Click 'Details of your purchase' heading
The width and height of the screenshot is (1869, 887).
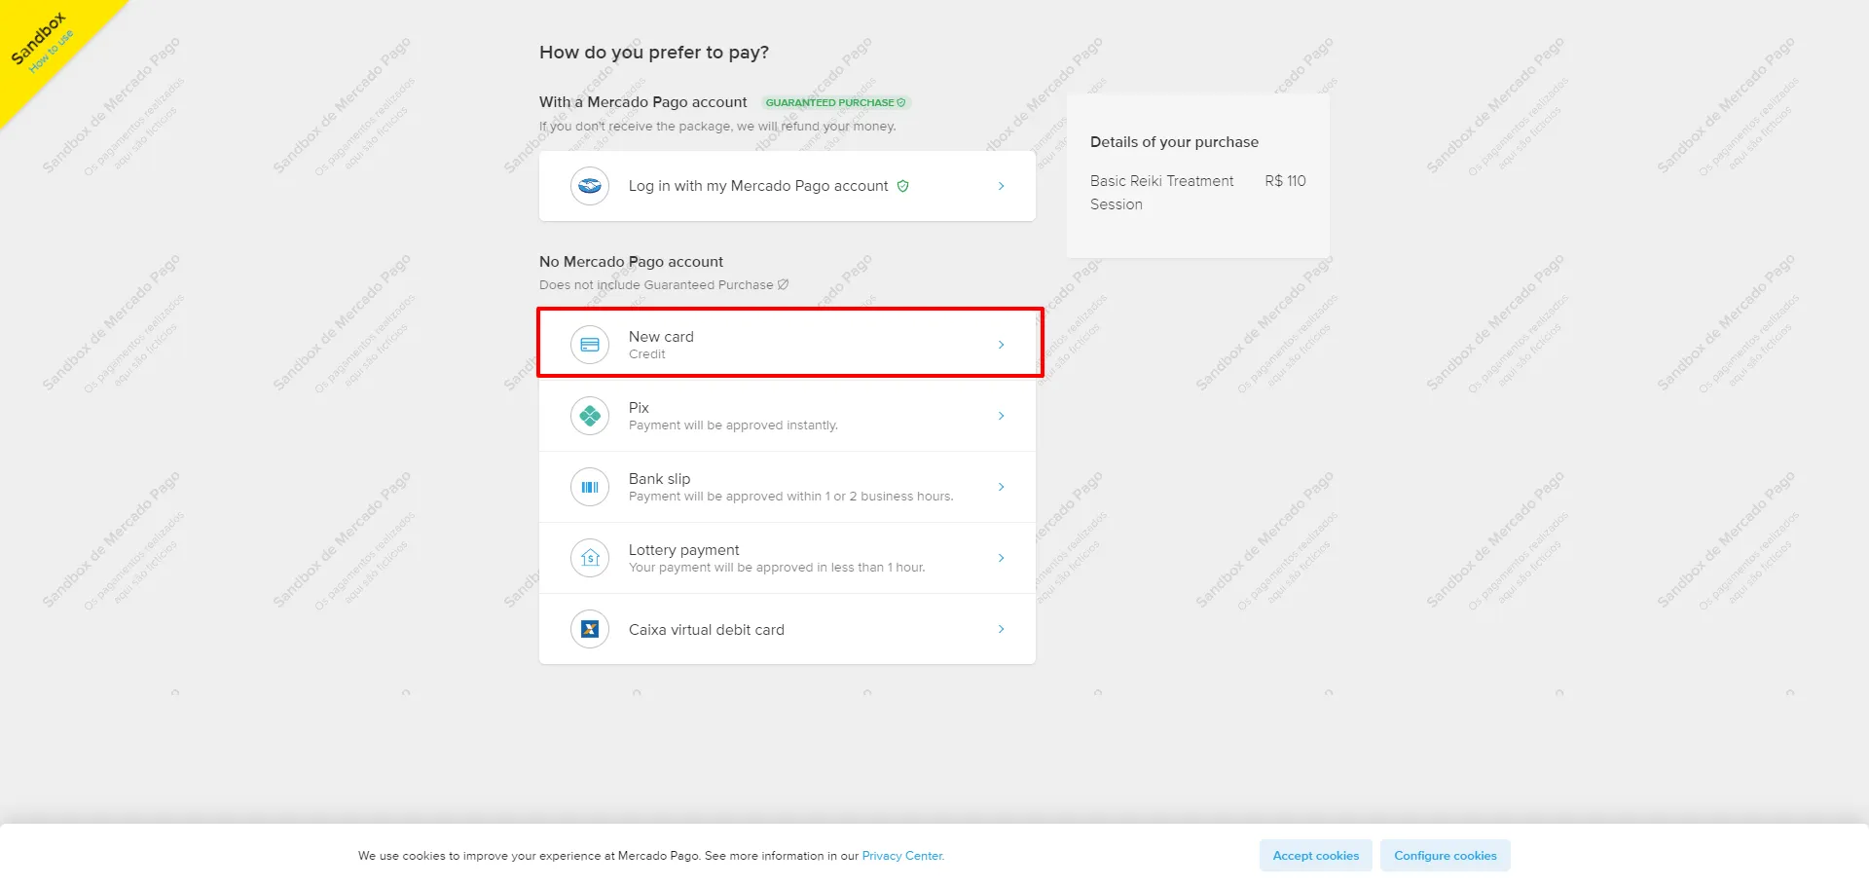coord(1174,142)
